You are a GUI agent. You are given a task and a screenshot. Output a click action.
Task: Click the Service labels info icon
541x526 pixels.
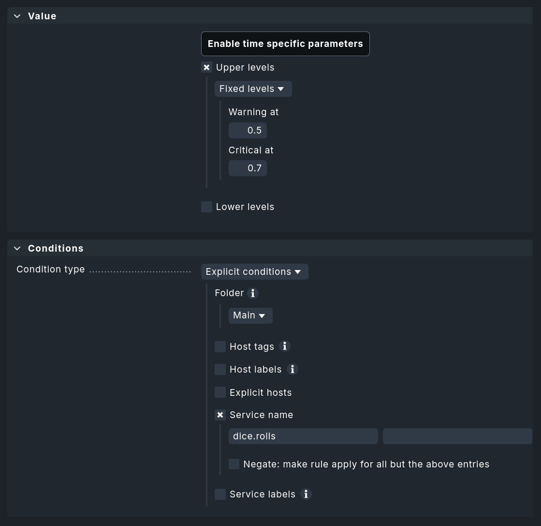click(306, 494)
